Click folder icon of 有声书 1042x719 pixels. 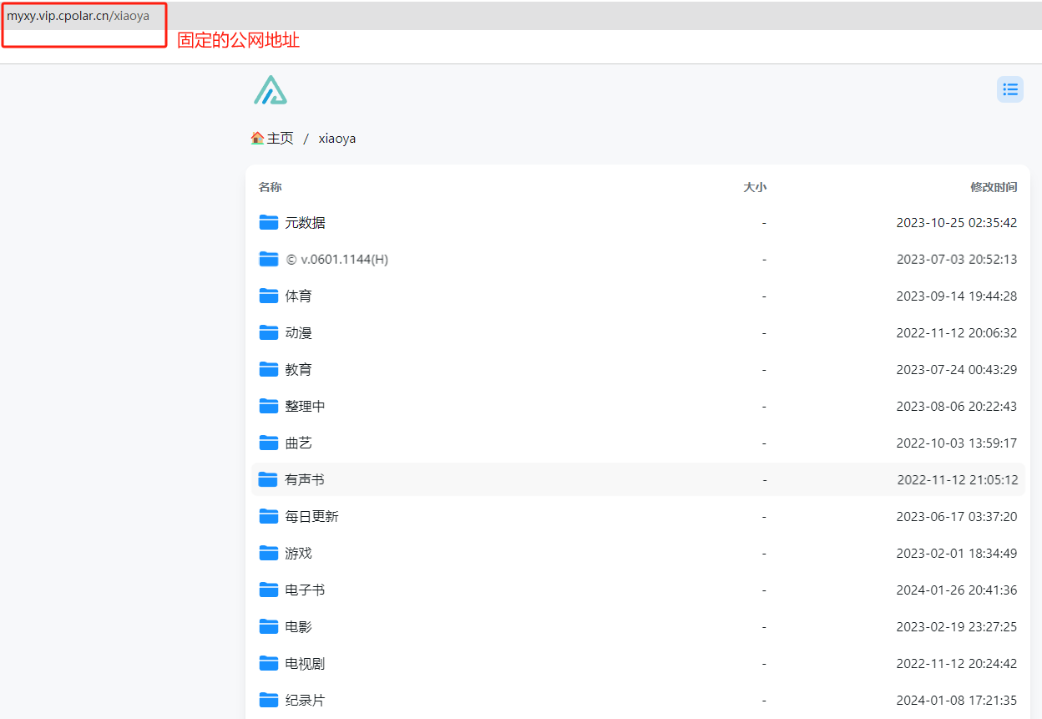pos(268,479)
